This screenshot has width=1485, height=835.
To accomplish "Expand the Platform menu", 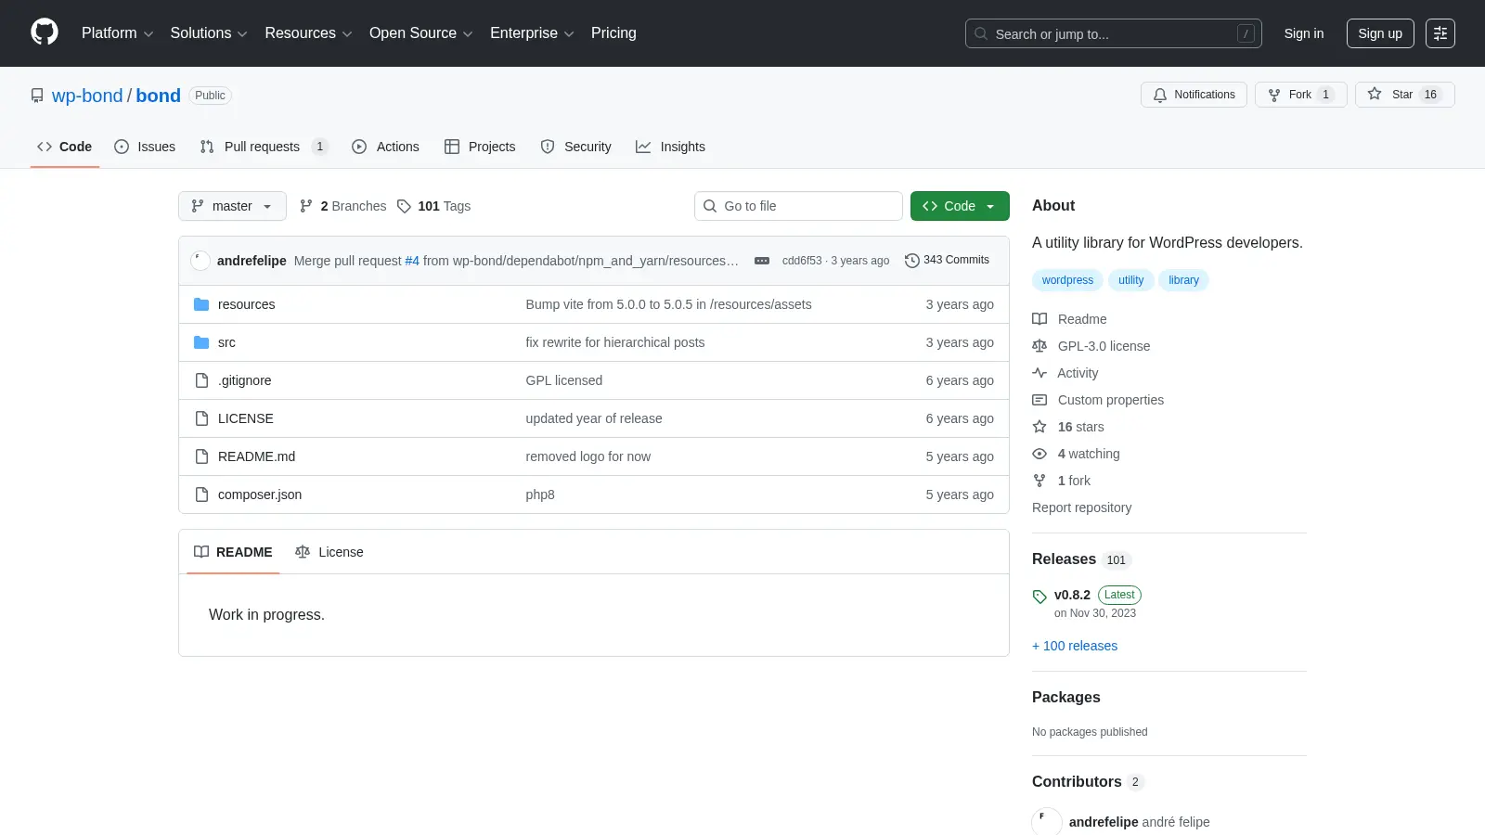I will click(x=117, y=33).
